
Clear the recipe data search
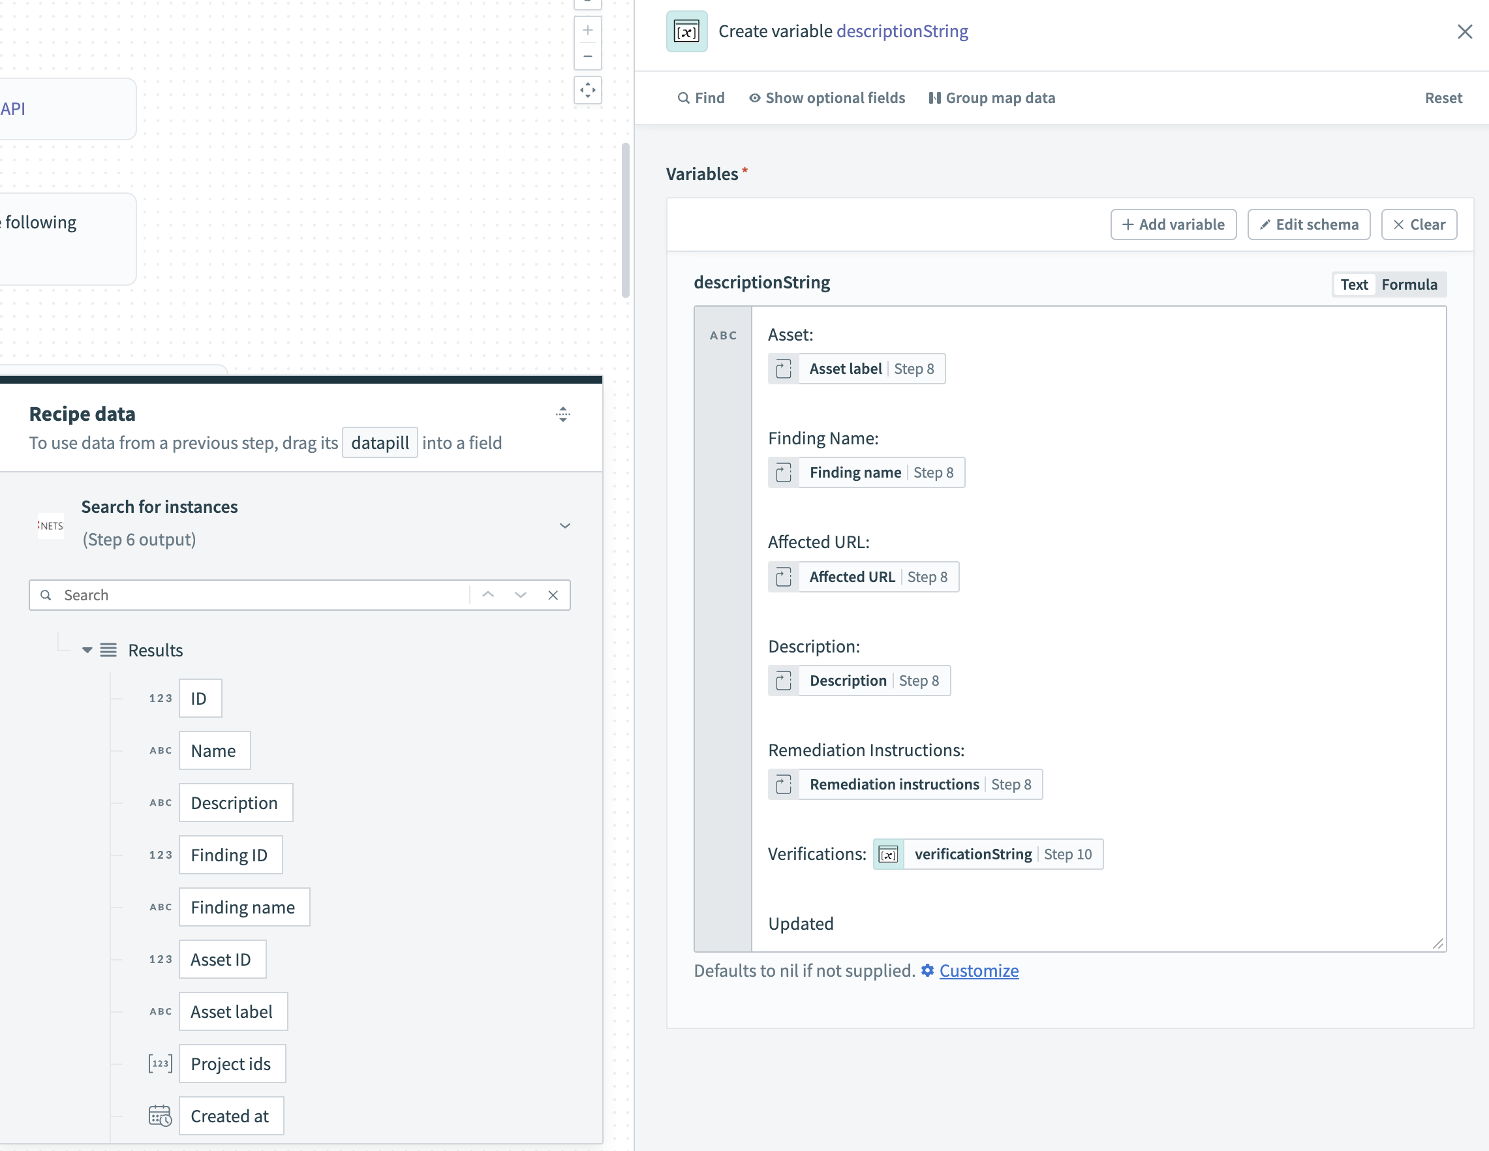(553, 594)
